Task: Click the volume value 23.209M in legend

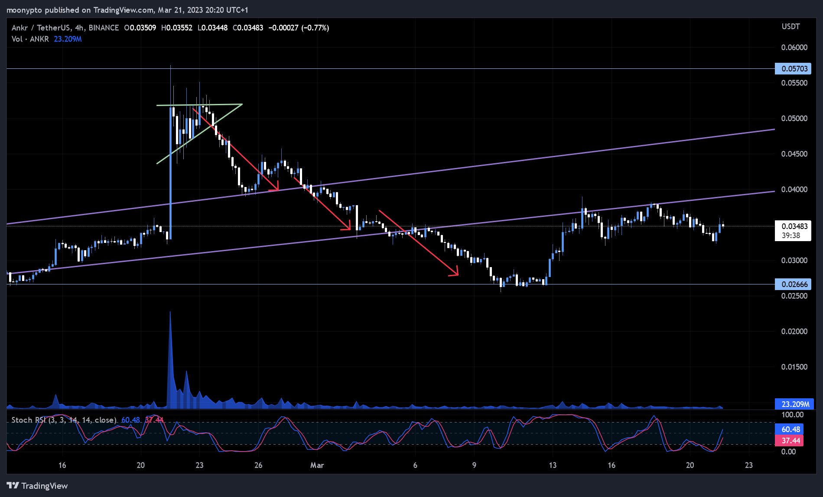Action: pyautogui.click(x=68, y=39)
